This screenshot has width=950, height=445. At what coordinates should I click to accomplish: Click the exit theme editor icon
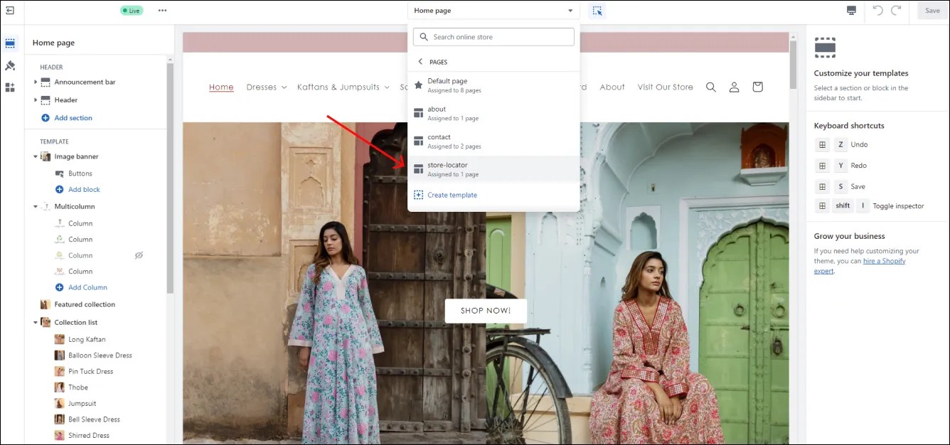point(9,11)
